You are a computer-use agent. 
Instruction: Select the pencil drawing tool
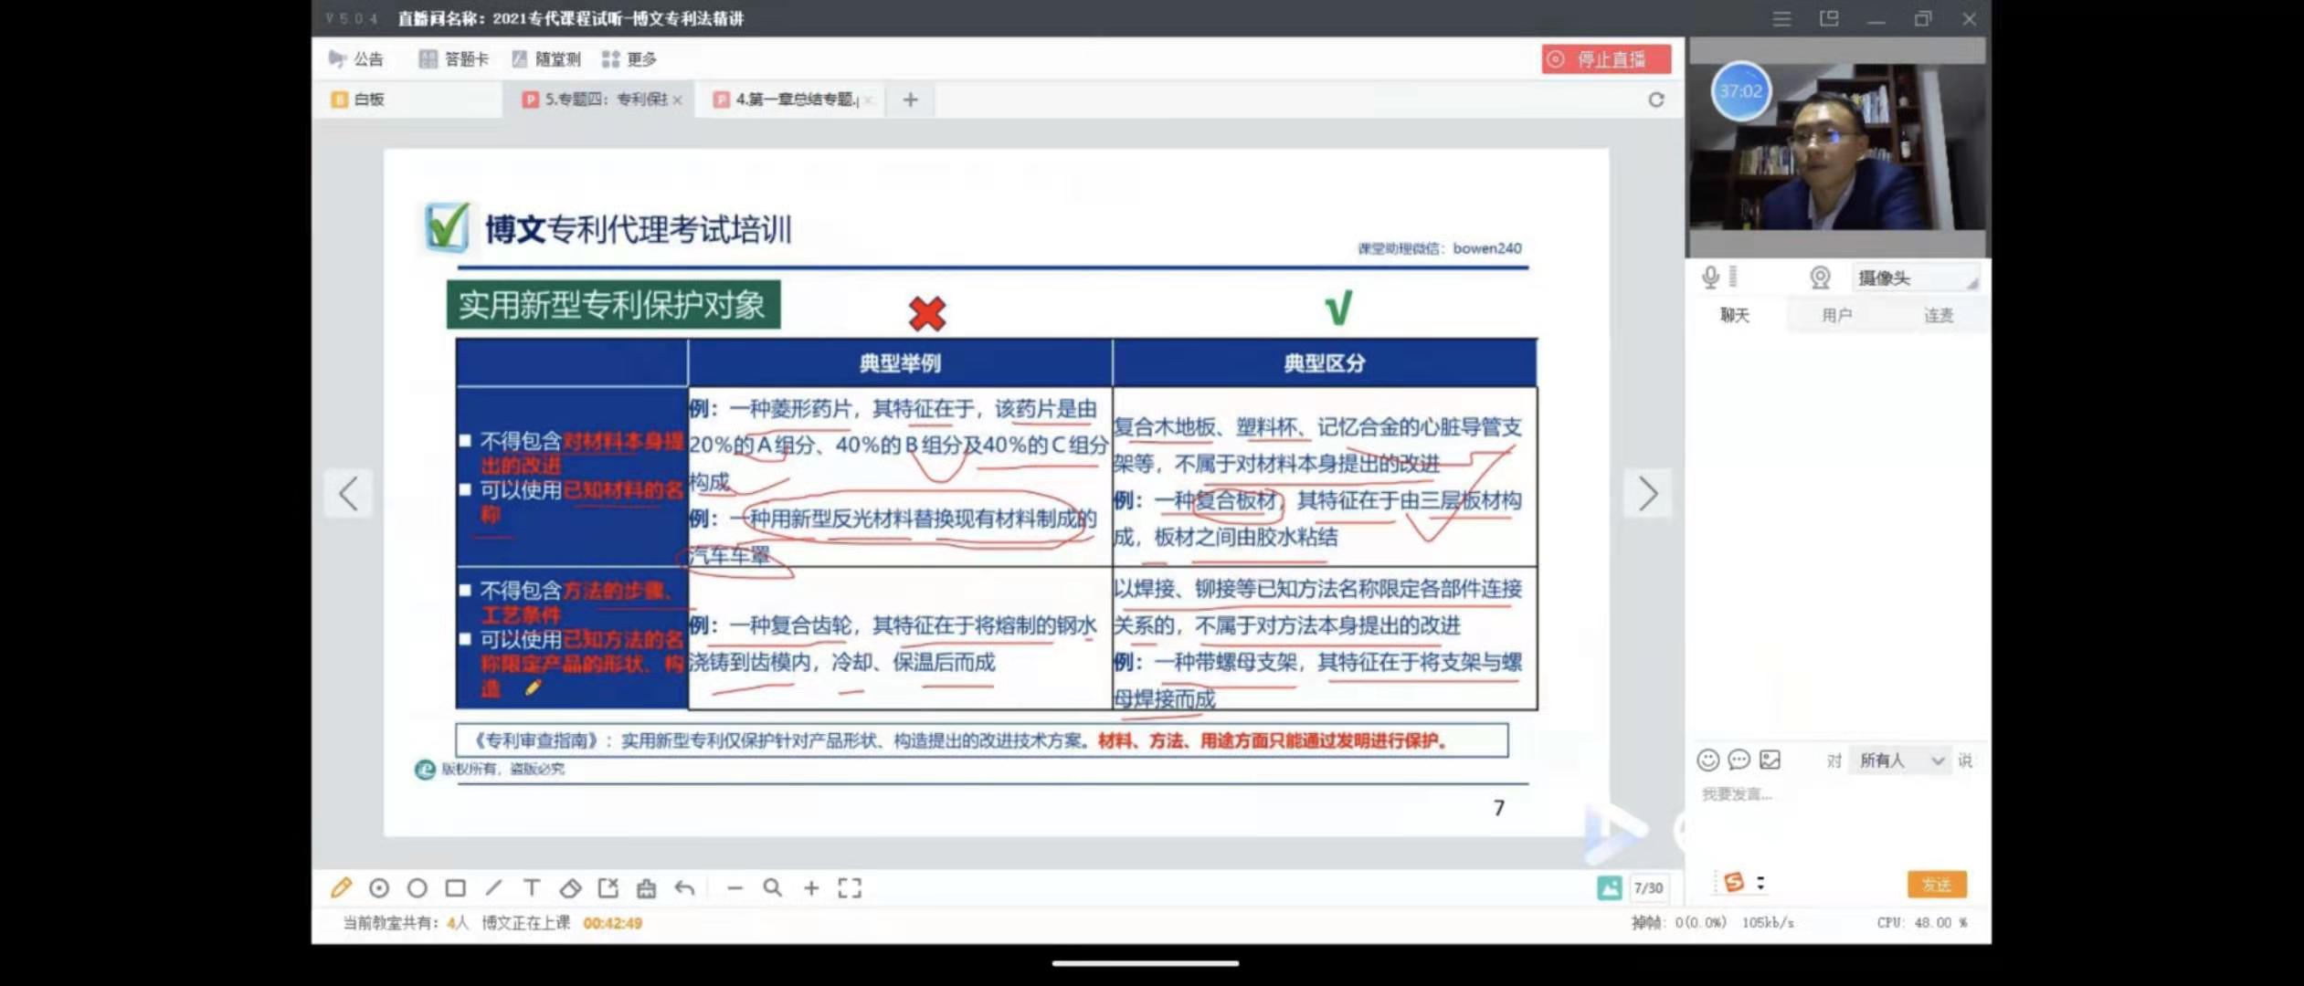click(342, 887)
